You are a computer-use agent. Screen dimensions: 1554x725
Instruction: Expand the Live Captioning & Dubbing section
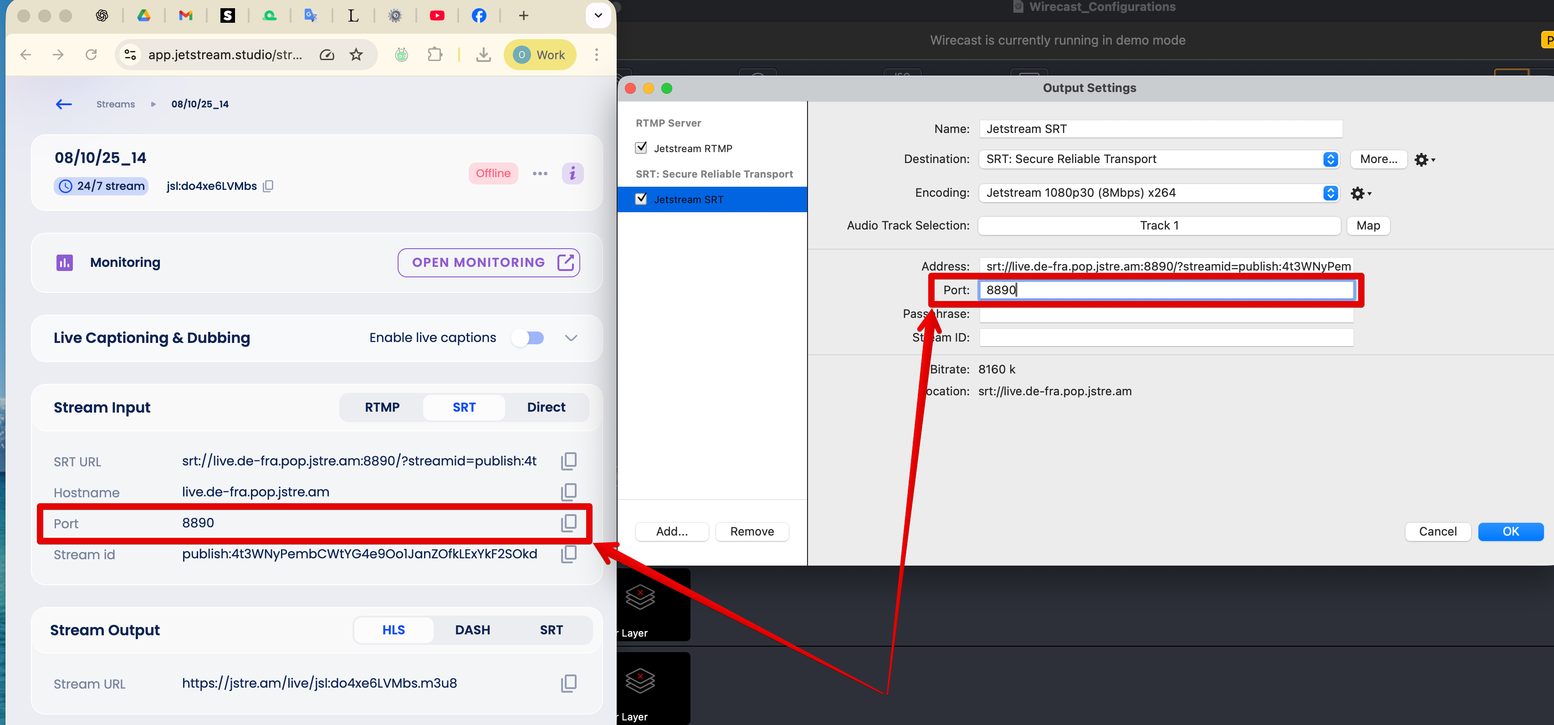tap(571, 338)
